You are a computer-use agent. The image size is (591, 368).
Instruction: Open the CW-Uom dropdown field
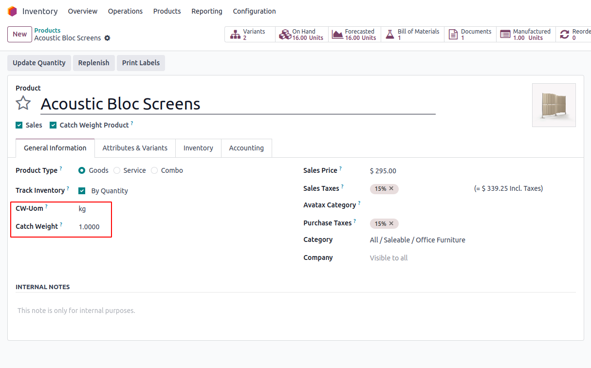(x=92, y=209)
